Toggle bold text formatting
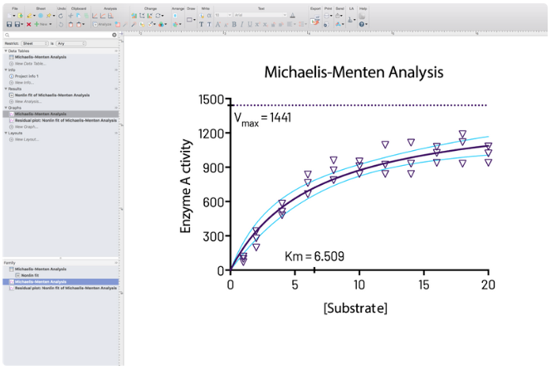 pos(234,24)
